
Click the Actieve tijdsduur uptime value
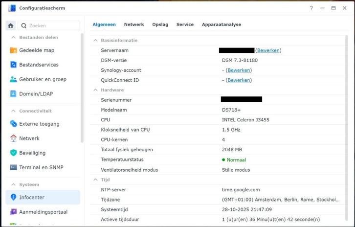tap(271, 220)
